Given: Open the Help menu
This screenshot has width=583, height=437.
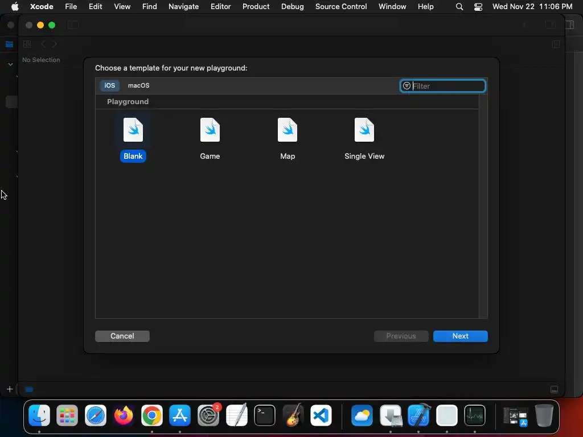Looking at the screenshot, I should (x=425, y=6).
